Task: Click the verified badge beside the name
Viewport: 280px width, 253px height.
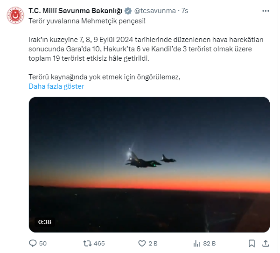Action: (x=128, y=11)
